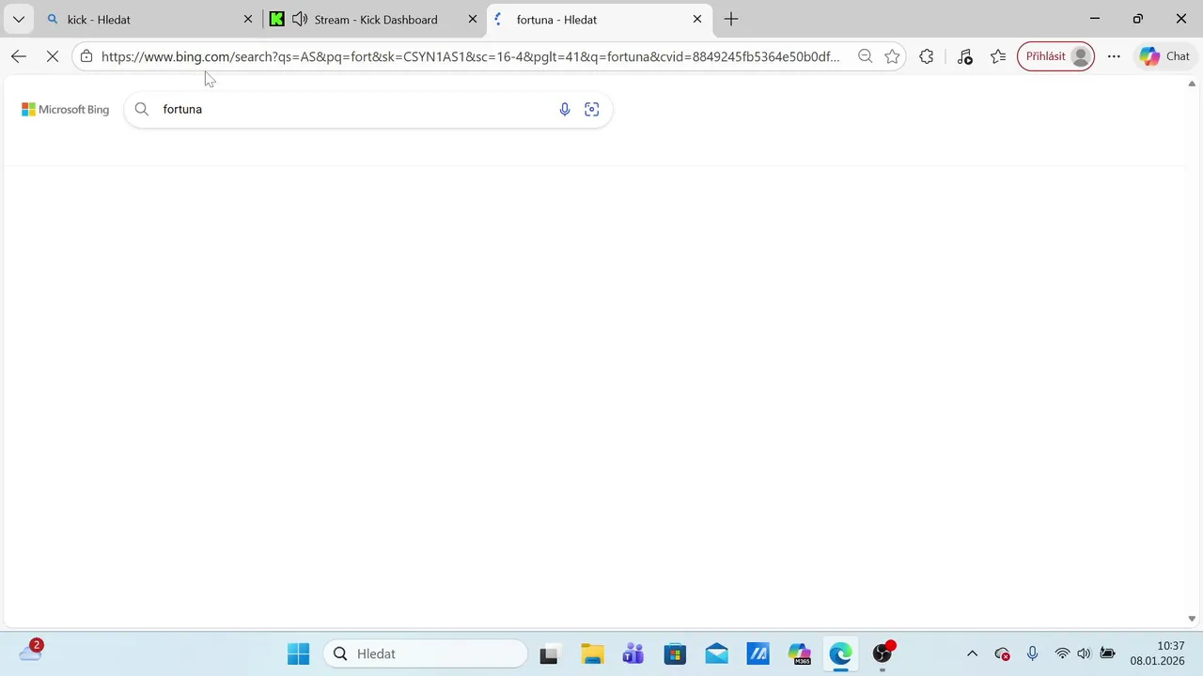Screen dimensions: 1203x676
Task: Open Microsoft Teams from the taskbar
Action: pyautogui.click(x=633, y=653)
